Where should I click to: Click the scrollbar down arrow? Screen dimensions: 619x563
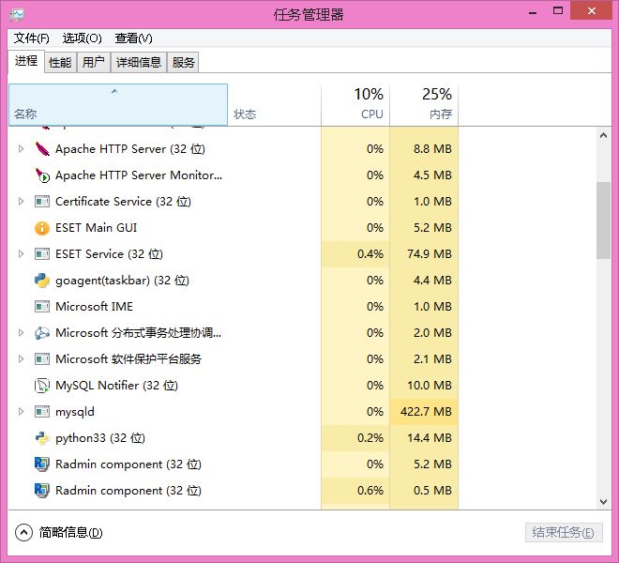603,502
